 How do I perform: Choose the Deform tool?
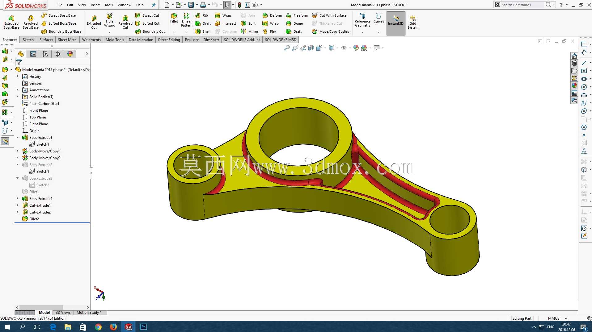pyautogui.click(x=272, y=15)
